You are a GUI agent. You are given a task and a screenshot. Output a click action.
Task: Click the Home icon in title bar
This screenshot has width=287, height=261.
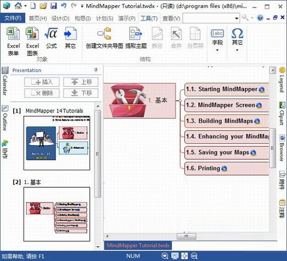tap(18, 6)
